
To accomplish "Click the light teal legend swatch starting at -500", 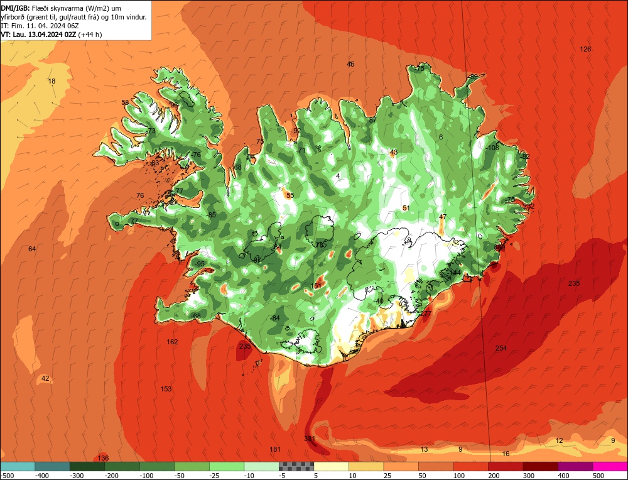I will 17,466.
